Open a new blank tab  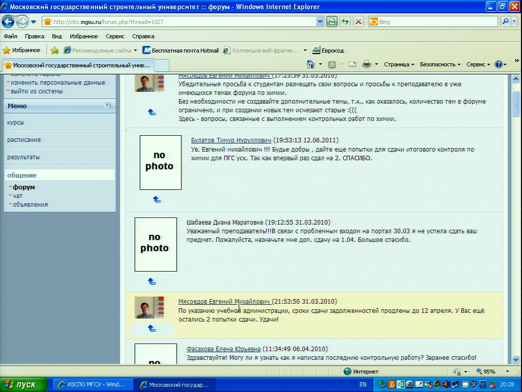point(162,65)
